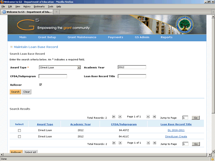Open the DirectLoan Create record link
215x161 pixels.
click(176, 137)
